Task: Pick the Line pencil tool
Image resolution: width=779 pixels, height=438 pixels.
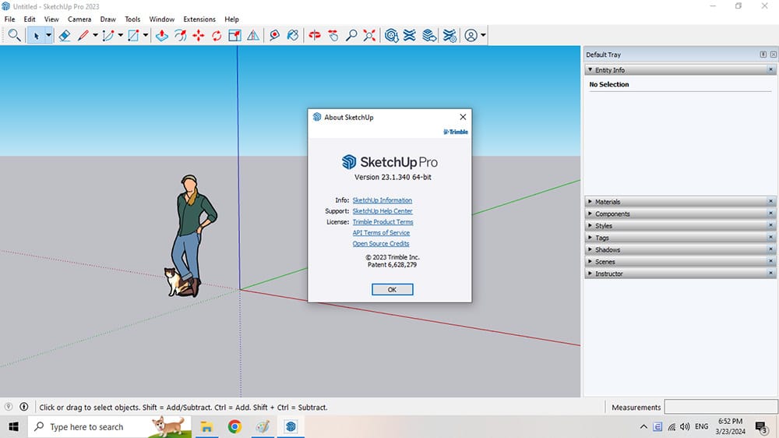Action: coord(83,35)
